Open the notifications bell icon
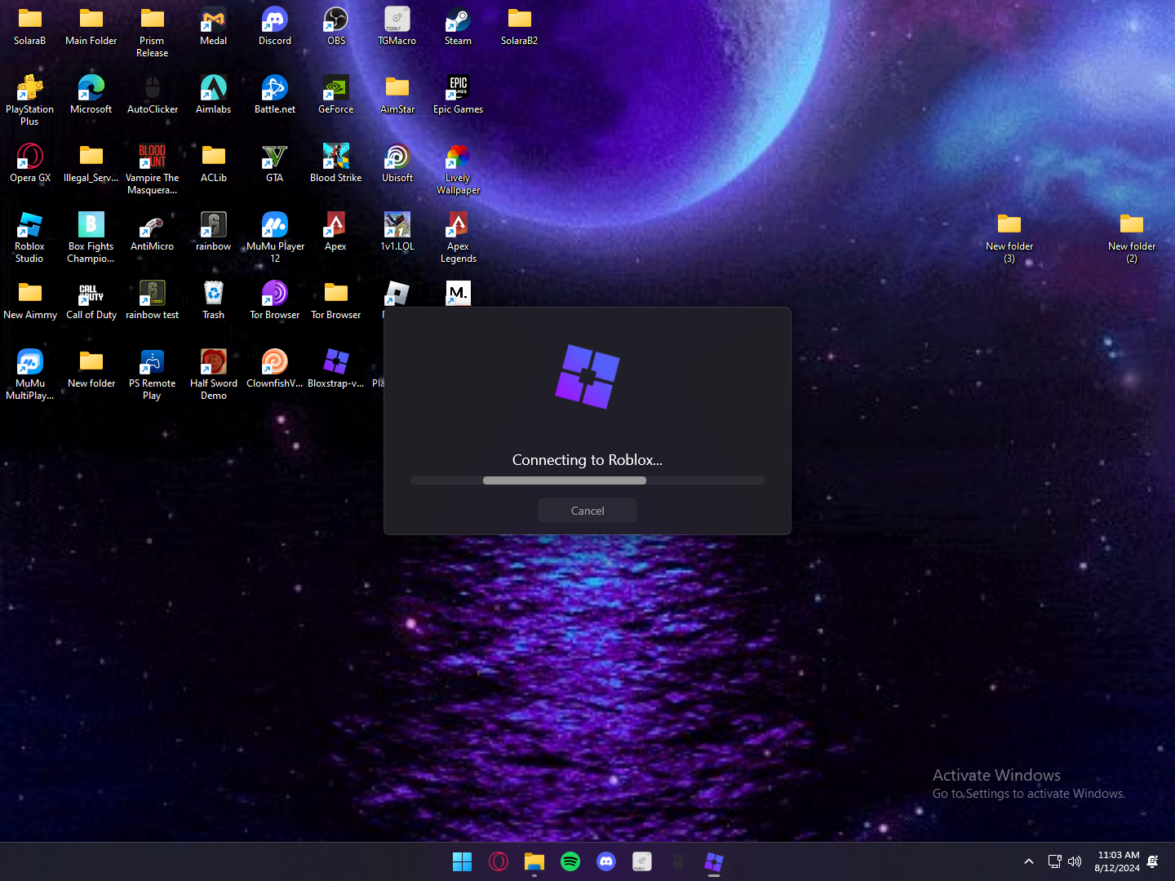 click(x=1153, y=861)
